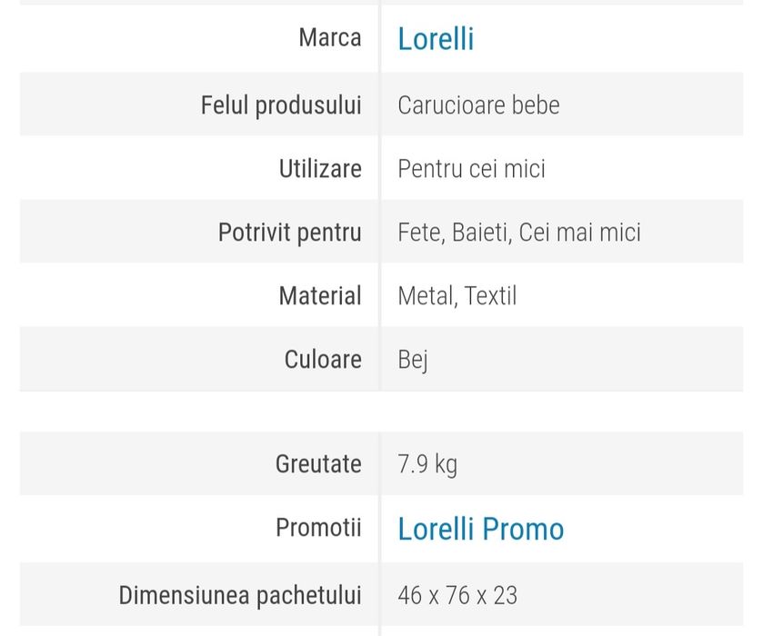Select the 46 x 76 x 23 dimensions
763x636 pixels.
click(x=457, y=595)
